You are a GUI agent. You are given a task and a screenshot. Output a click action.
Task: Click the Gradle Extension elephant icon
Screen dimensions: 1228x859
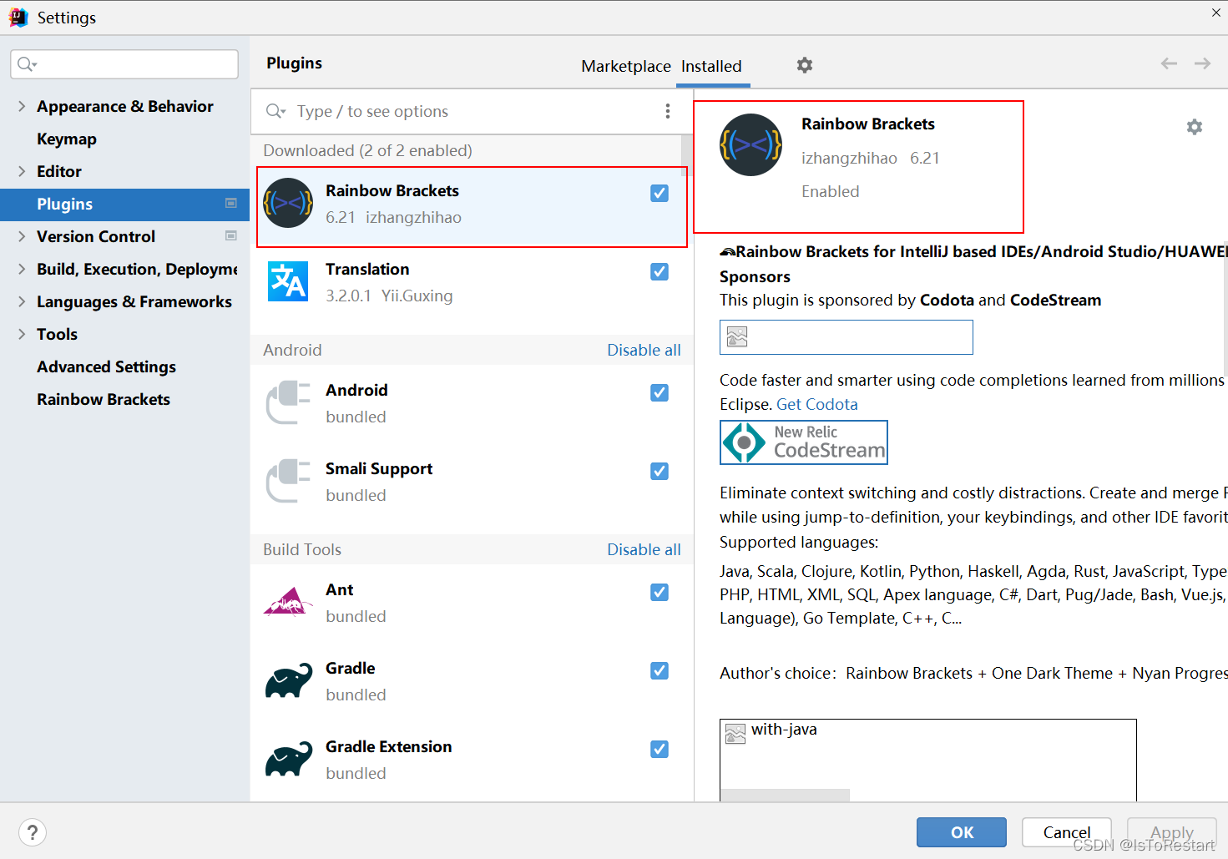pos(288,760)
